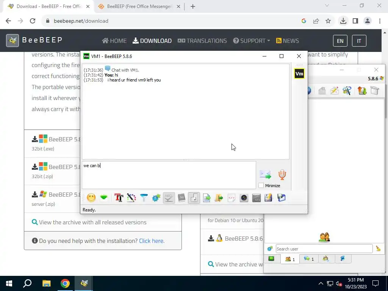The image size is (388, 291).
Task: Click green monitor status tab icon
Action: pos(271,259)
